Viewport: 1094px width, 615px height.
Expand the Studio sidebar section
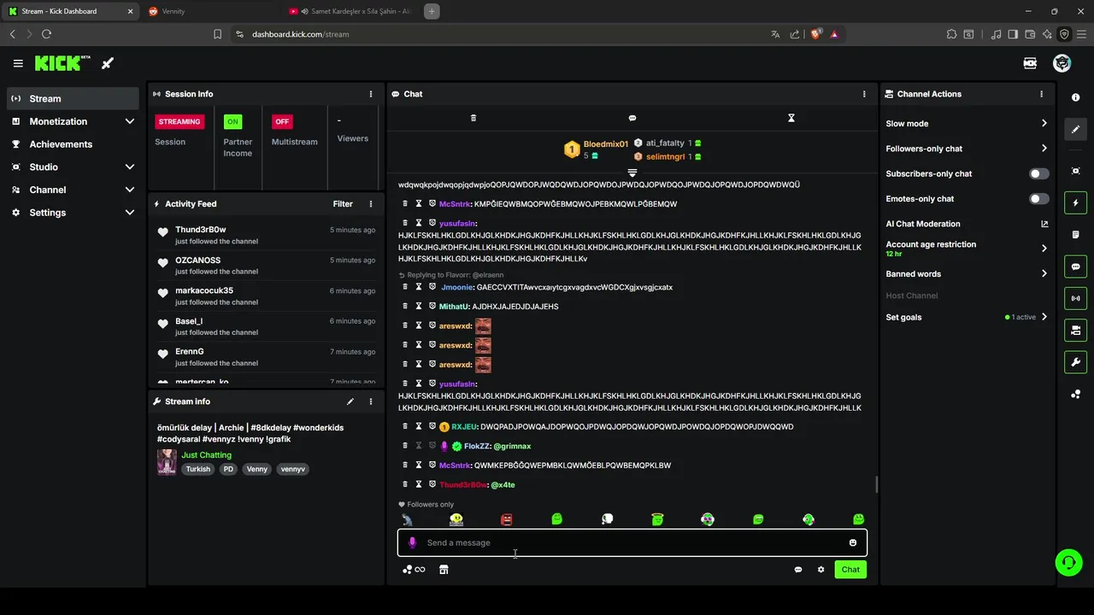[74, 167]
